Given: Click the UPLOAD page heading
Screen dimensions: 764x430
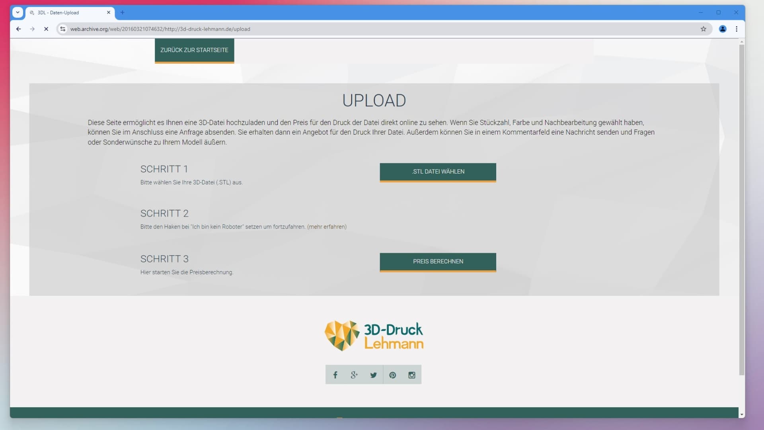Looking at the screenshot, I should pos(374,101).
